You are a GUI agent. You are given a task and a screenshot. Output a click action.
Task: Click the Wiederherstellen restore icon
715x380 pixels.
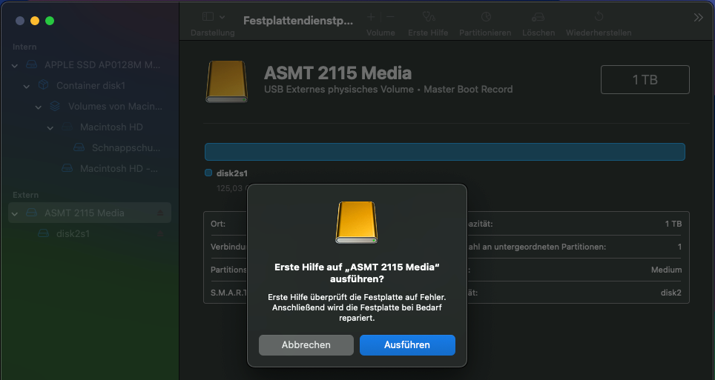tap(599, 16)
